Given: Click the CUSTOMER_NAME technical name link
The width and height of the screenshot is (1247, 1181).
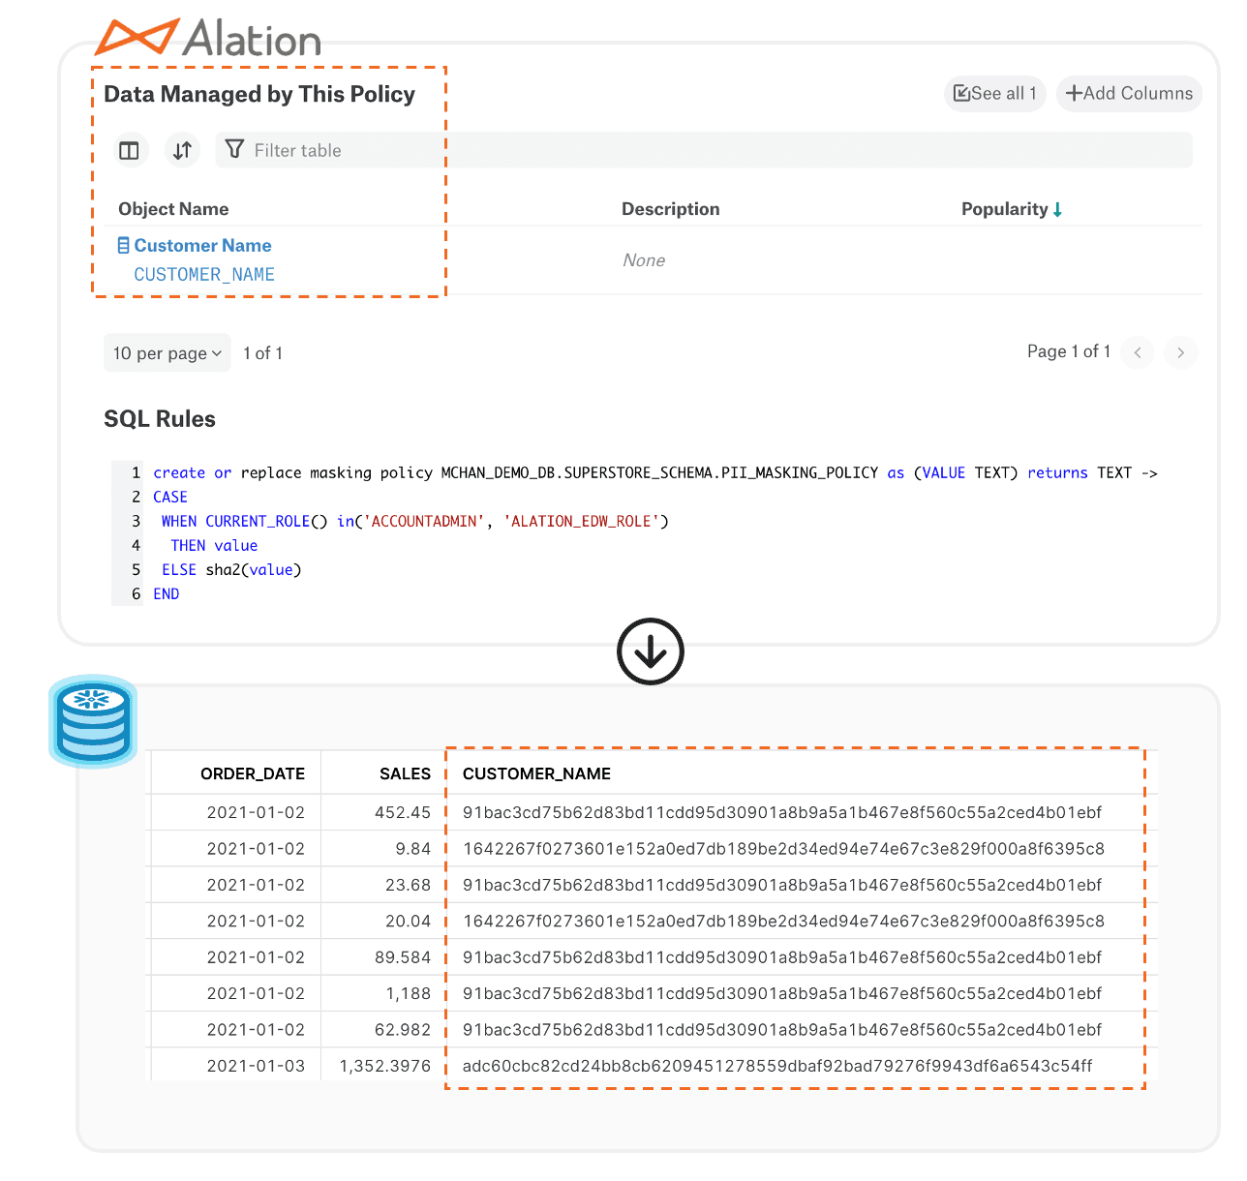Looking at the screenshot, I should (204, 275).
